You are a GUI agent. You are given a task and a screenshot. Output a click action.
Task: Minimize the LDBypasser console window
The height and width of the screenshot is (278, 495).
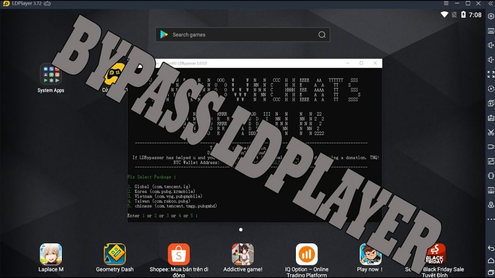click(x=348, y=63)
